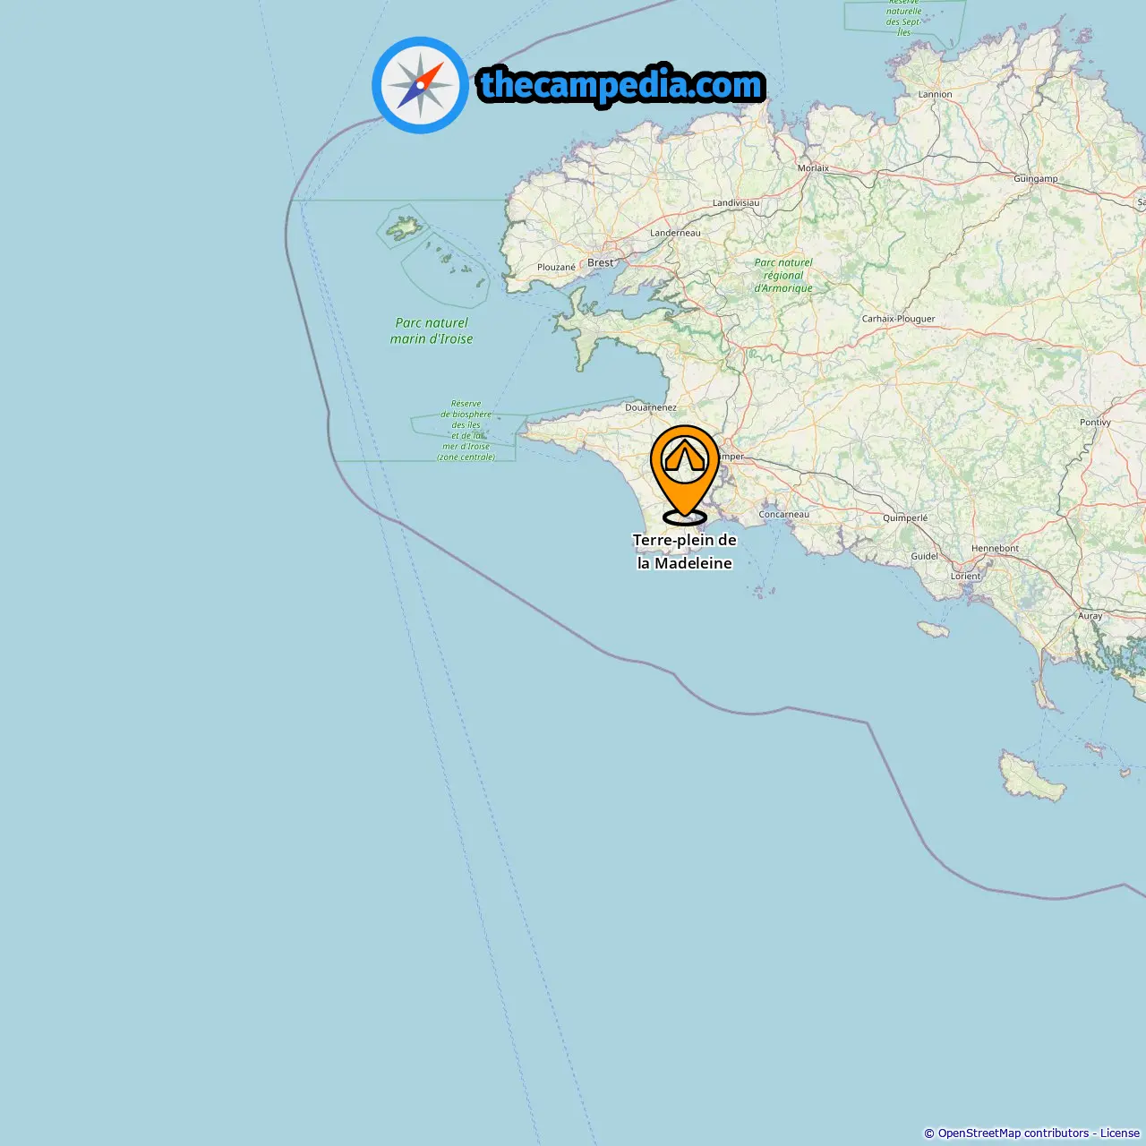Click the Lannion town label
This screenshot has height=1146, width=1146.
[x=936, y=94]
